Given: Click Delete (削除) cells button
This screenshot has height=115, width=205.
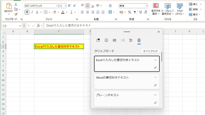Looking at the screenshot, I should [193, 9].
